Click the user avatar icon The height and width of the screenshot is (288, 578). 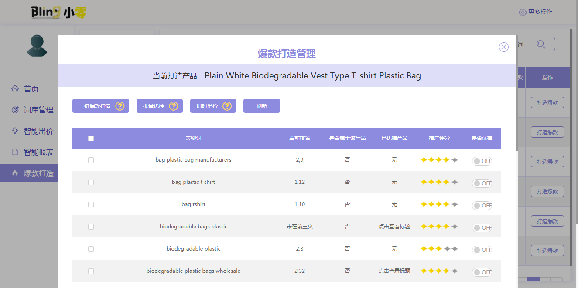[37, 46]
